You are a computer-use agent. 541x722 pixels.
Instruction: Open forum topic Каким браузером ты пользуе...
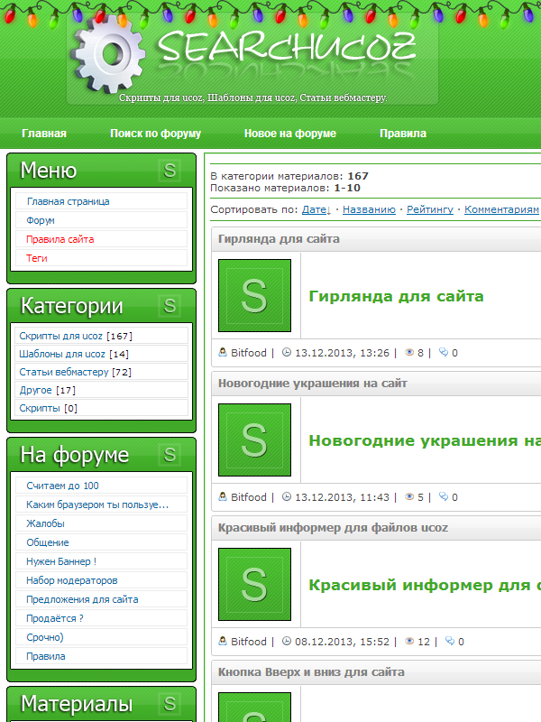(97, 504)
